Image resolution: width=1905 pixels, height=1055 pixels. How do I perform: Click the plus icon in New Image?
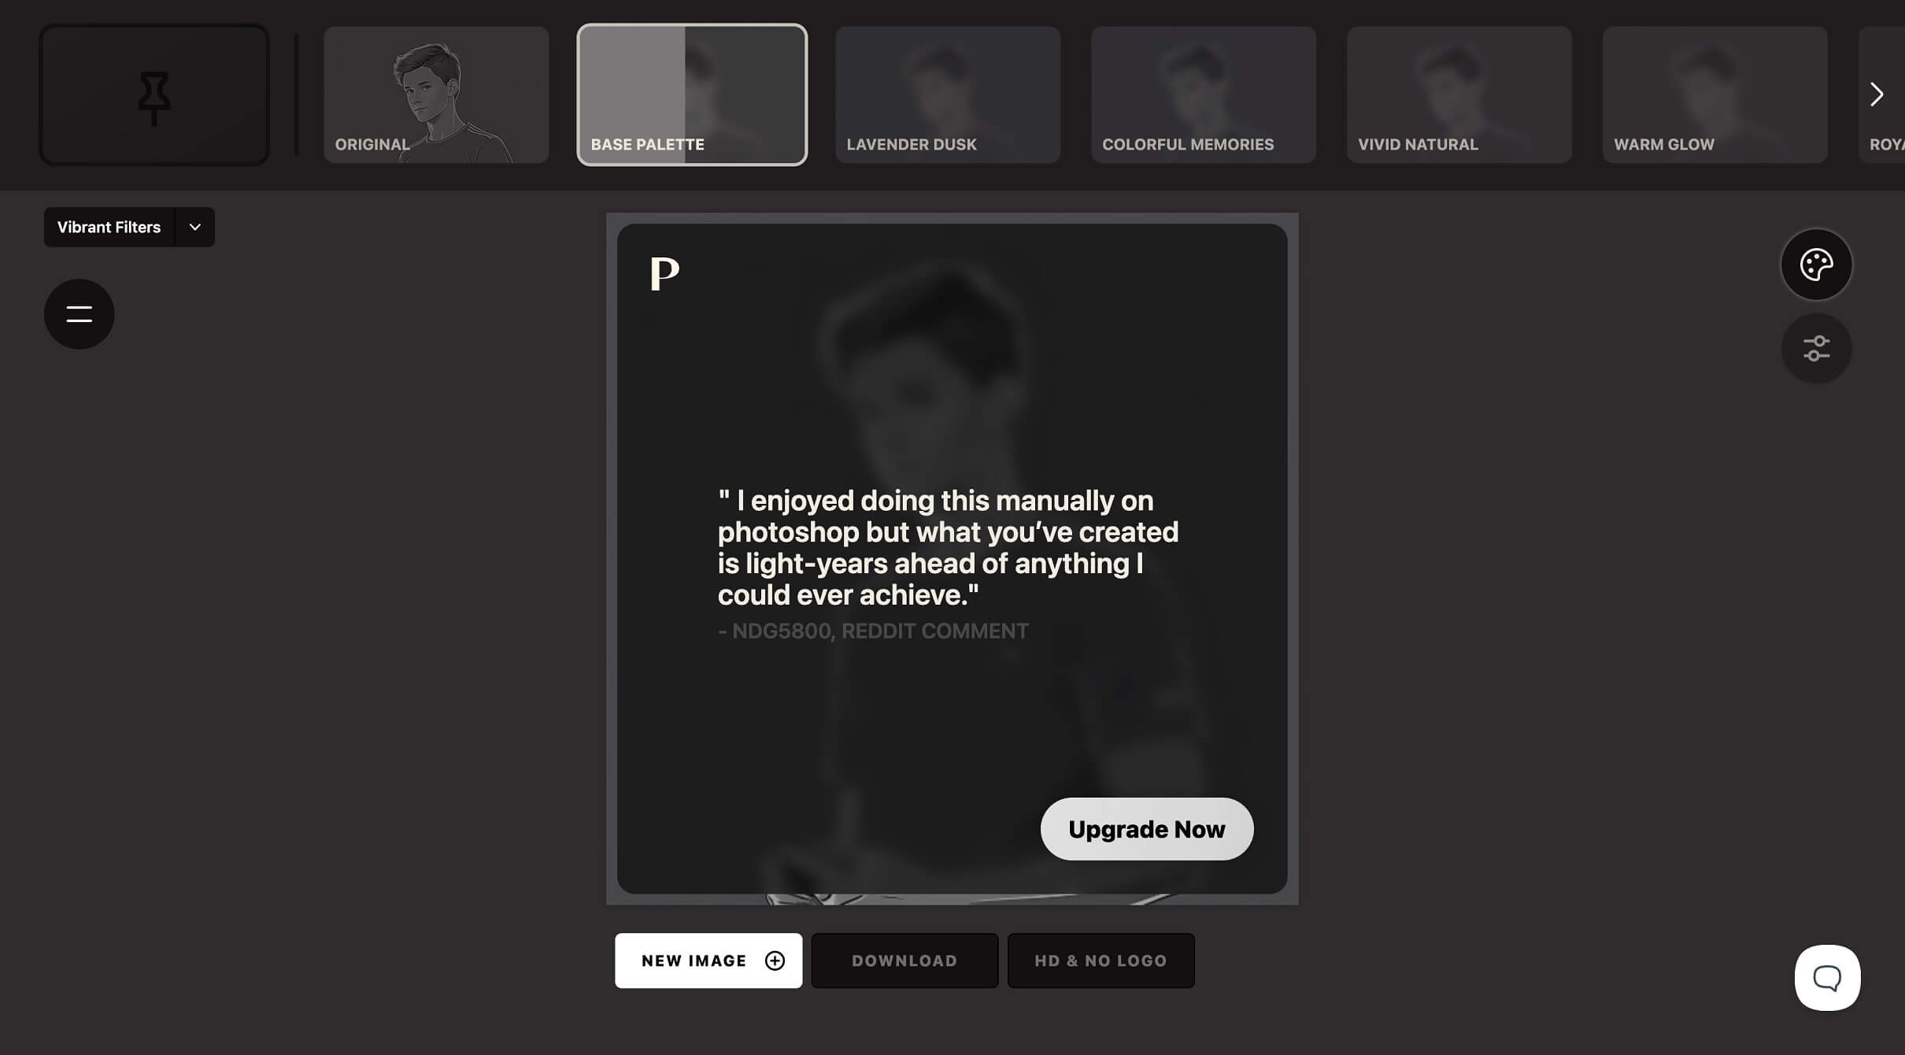(x=775, y=961)
